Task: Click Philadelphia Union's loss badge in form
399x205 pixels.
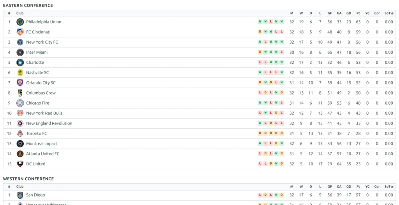Action: pos(271,22)
